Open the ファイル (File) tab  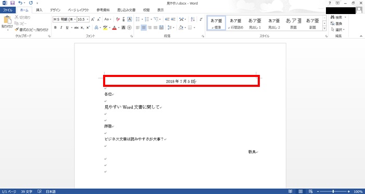coord(8,10)
